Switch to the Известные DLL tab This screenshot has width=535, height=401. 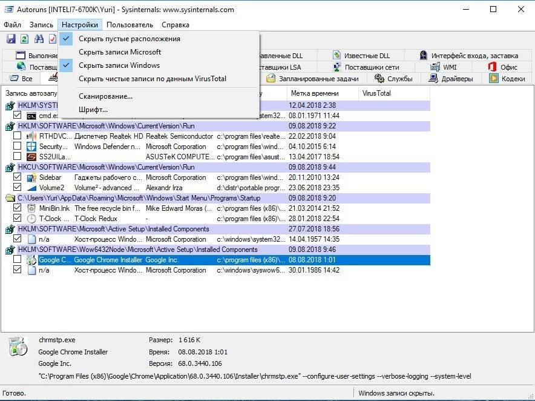(361, 55)
